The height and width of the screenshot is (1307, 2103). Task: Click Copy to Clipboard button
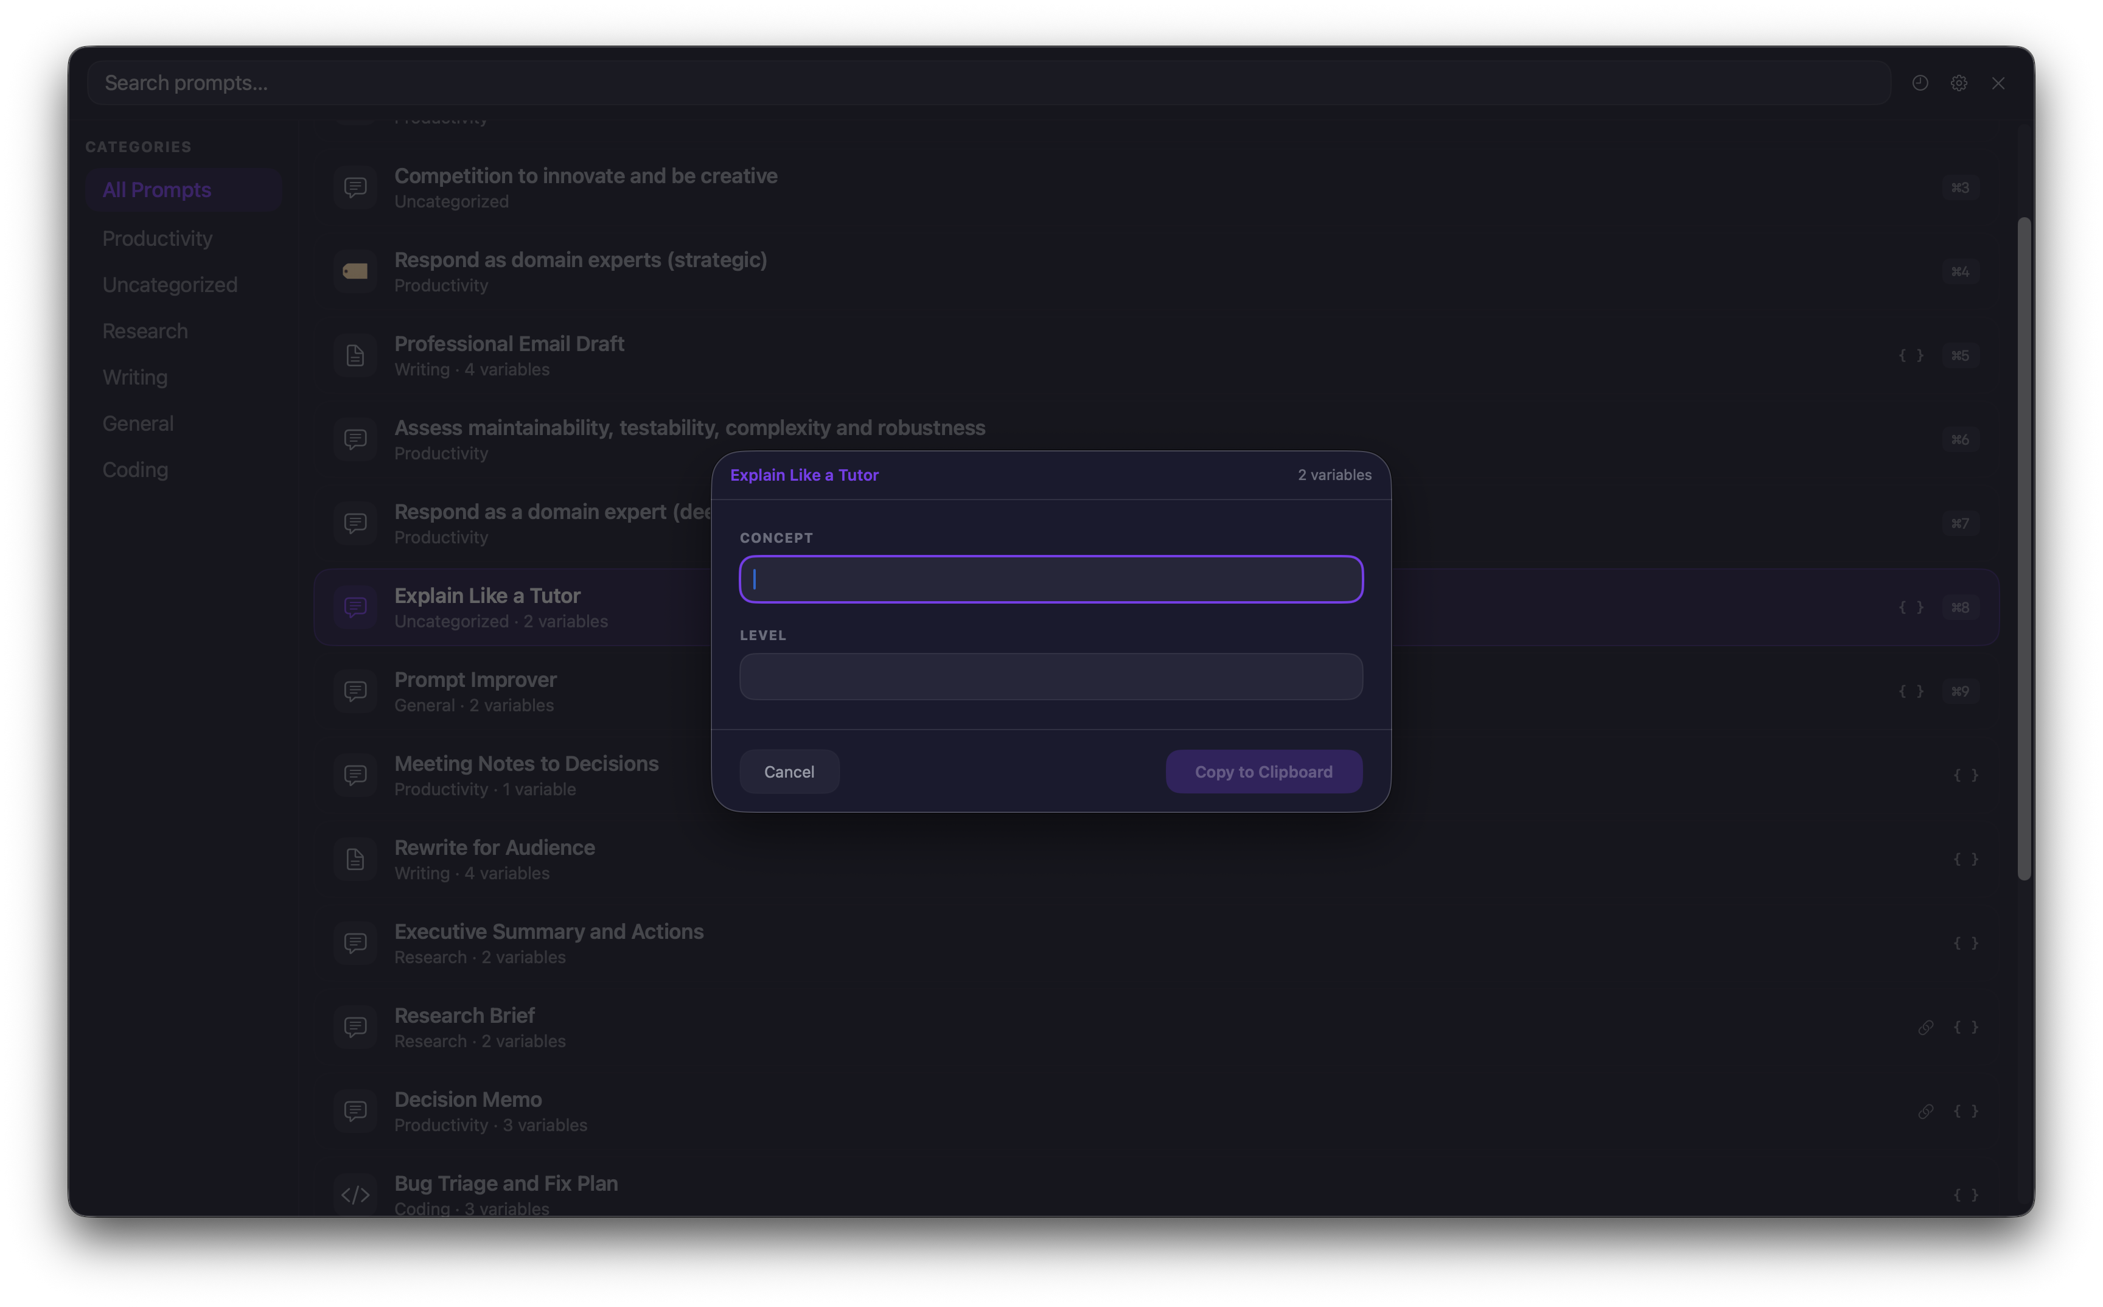[1263, 771]
